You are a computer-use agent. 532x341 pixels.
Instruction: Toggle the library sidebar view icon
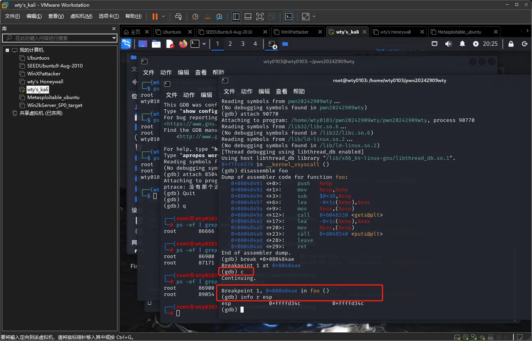(x=236, y=17)
